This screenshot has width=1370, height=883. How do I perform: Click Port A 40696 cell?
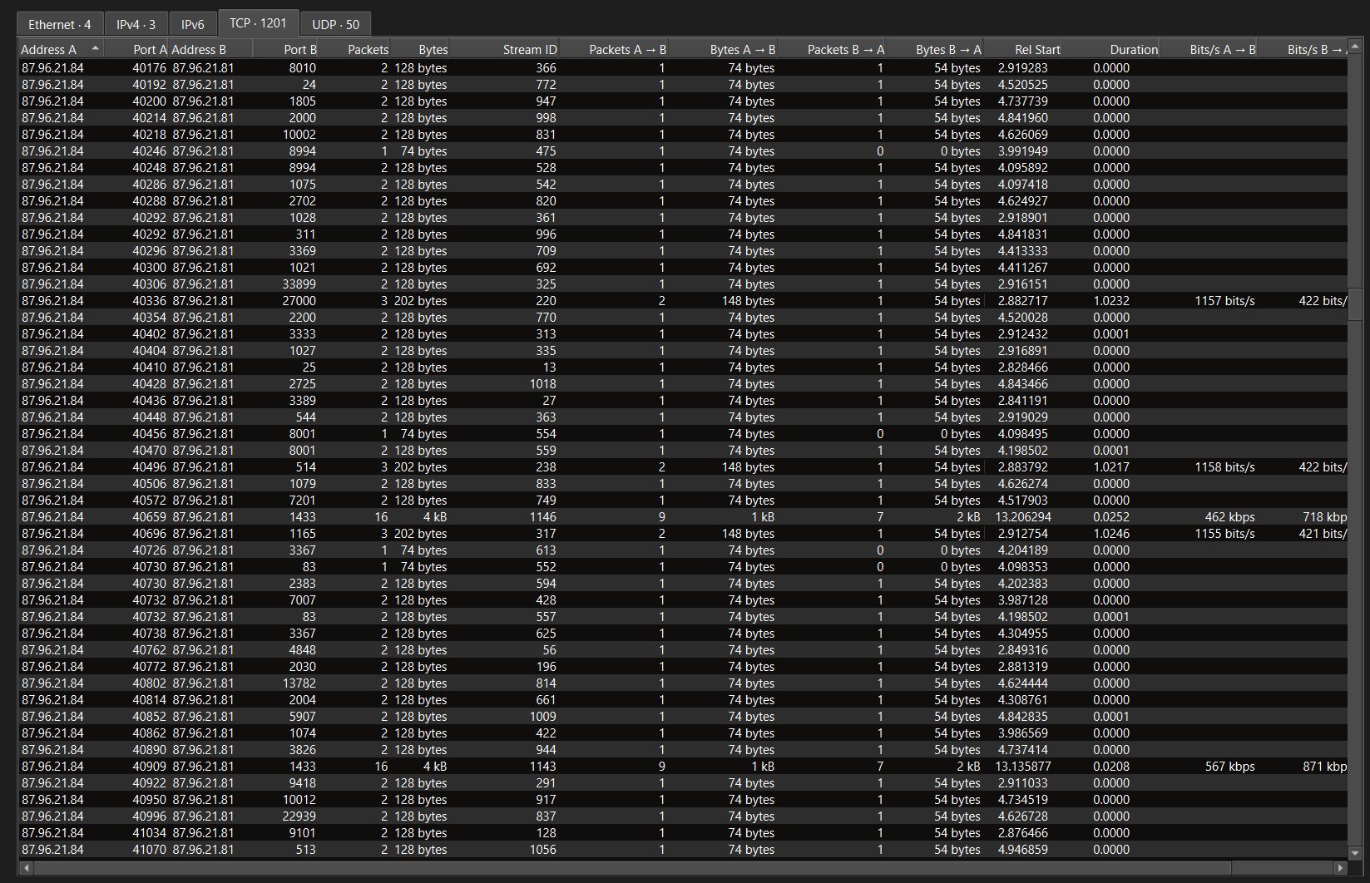point(149,534)
